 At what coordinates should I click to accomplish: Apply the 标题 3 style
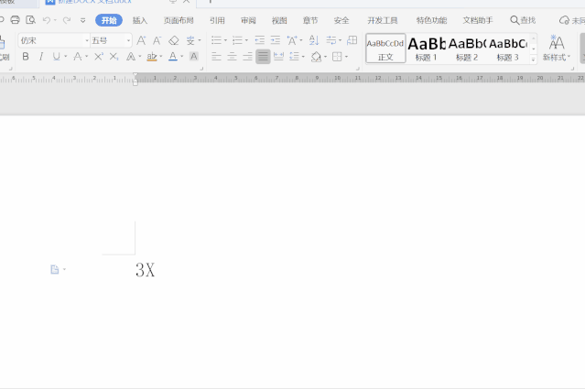(x=508, y=49)
